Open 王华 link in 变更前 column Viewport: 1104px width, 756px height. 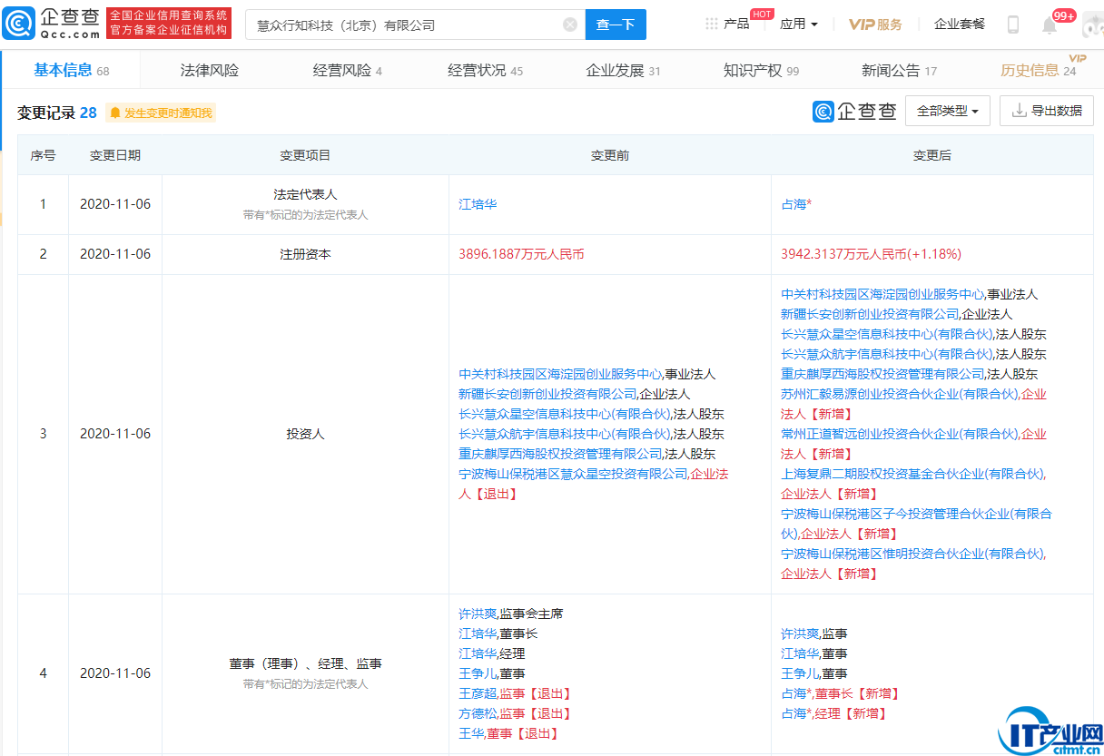tap(471, 733)
